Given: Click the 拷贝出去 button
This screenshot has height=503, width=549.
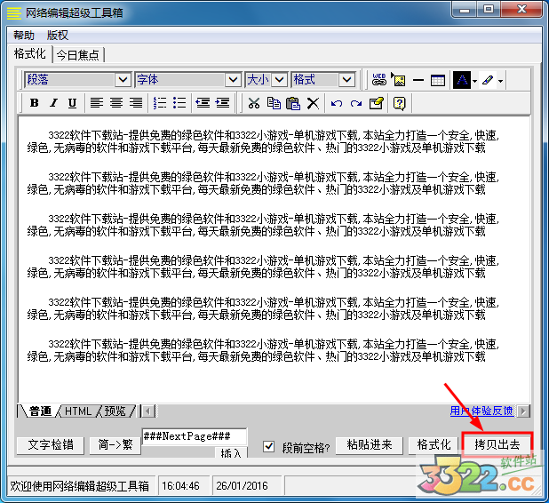Looking at the screenshot, I should 497,444.
